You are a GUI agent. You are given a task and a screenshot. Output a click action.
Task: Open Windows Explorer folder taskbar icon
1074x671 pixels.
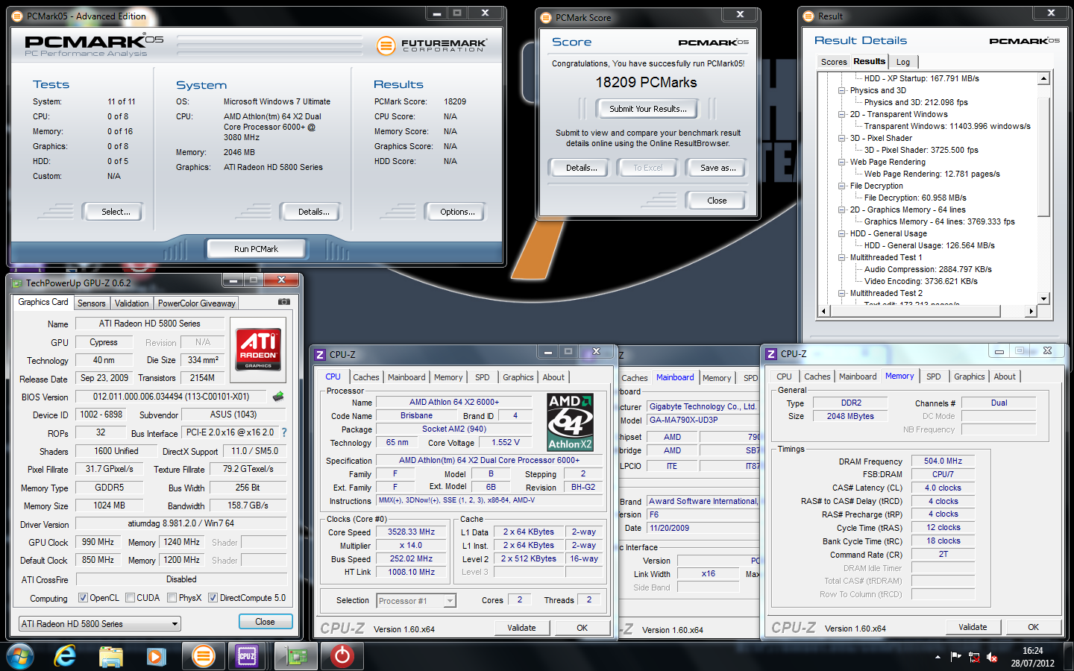[111, 657]
